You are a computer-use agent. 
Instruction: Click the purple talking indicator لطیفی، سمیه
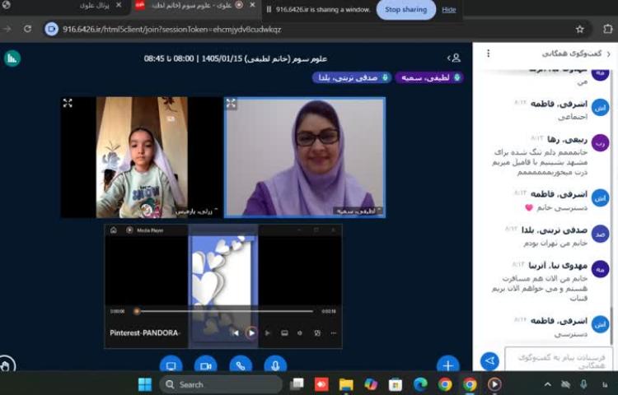429,77
